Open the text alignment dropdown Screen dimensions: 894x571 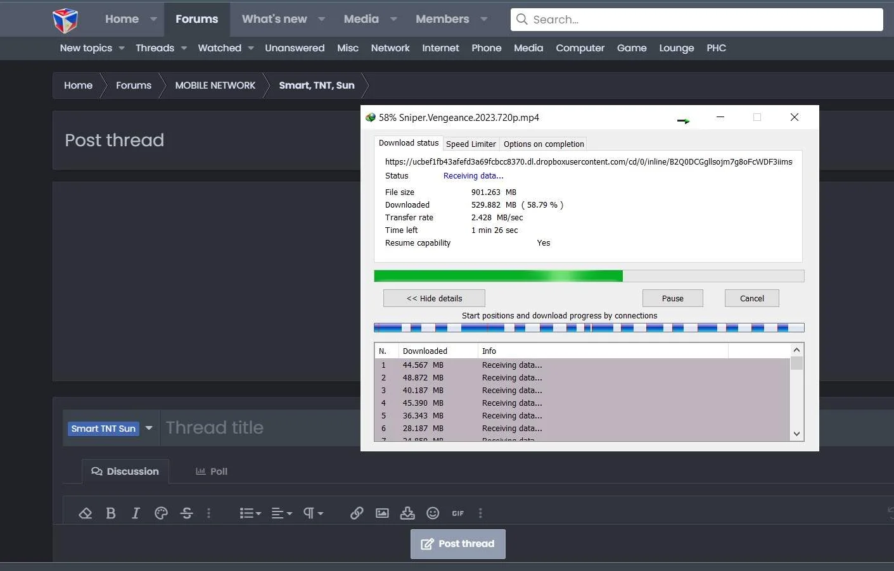point(282,513)
